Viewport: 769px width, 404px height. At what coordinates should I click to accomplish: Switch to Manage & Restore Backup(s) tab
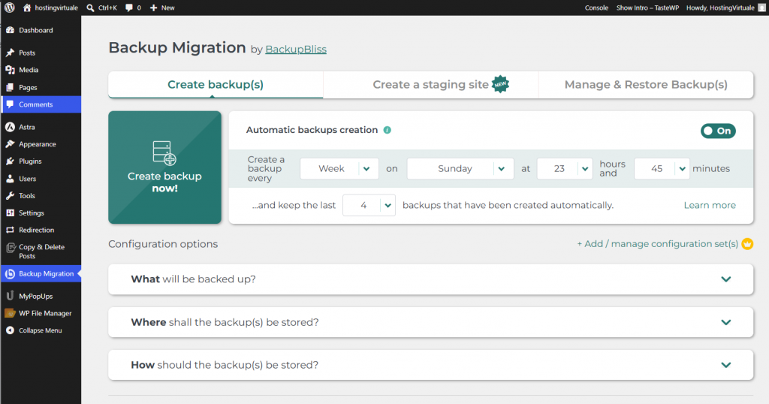click(646, 84)
